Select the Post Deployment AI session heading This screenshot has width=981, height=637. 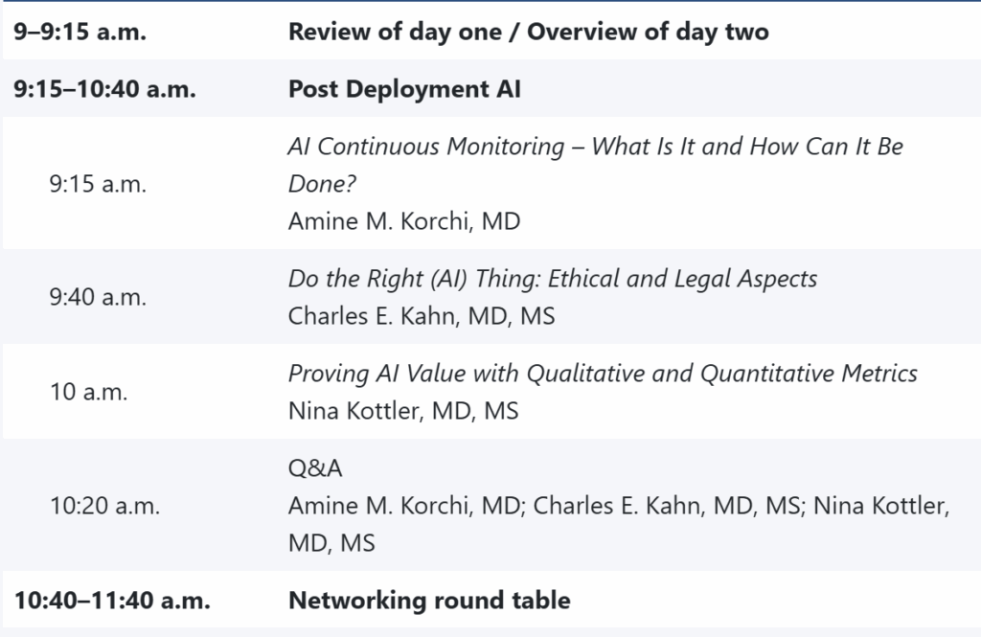coord(405,89)
